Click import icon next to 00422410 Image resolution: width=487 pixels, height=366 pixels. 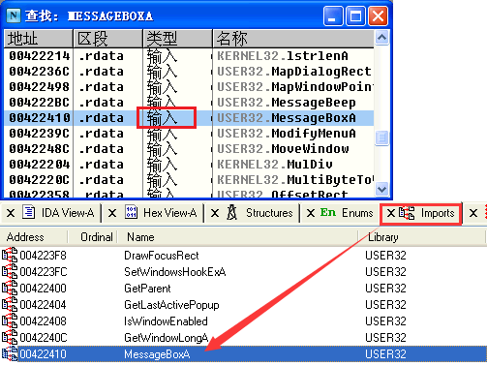coord(10,353)
